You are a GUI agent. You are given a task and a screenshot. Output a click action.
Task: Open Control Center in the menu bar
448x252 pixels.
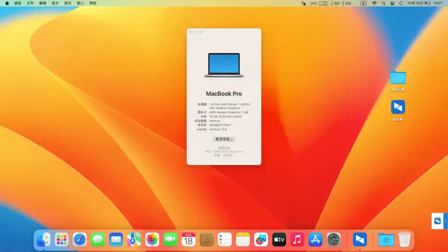(392, 3)
